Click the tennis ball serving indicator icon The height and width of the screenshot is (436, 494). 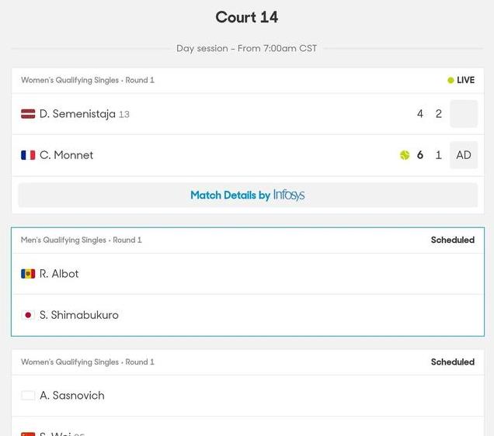(x=405, y=155)
